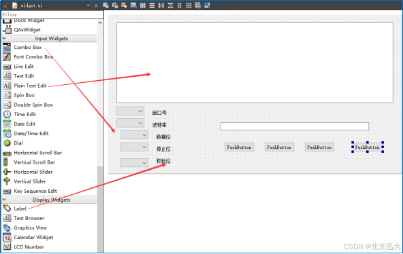Switch to Edit Signals/Slots mode

click(x=115, y=5)
